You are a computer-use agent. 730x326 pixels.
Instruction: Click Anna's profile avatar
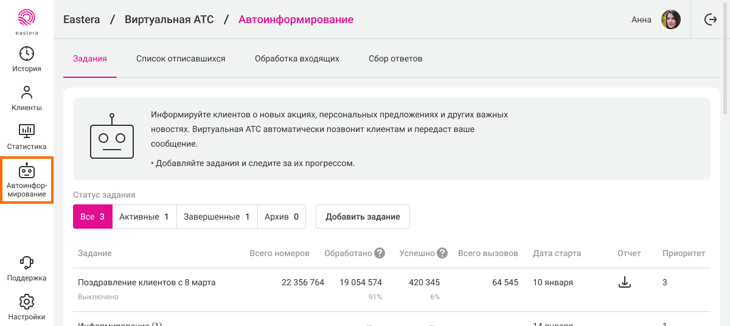(670, 19)
